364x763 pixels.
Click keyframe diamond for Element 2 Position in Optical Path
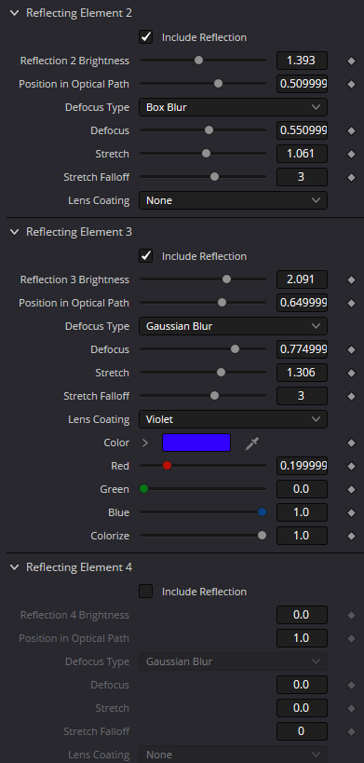[351, 84]
